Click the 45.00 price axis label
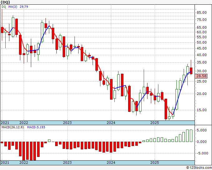Screen dimensions: 212x170 coord(202,48)
